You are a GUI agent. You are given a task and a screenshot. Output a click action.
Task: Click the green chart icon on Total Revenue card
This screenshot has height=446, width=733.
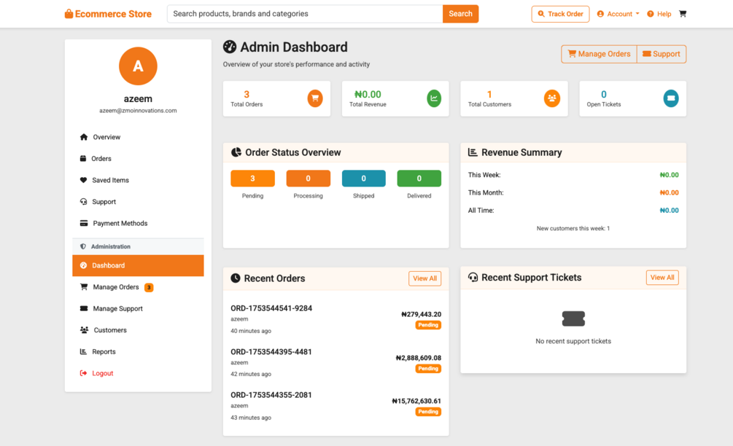point(434,98)
